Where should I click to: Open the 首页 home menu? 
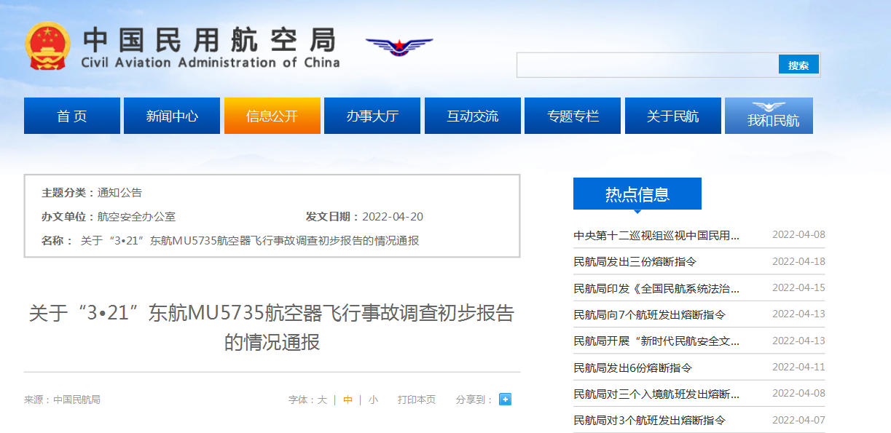pos(72,116)
